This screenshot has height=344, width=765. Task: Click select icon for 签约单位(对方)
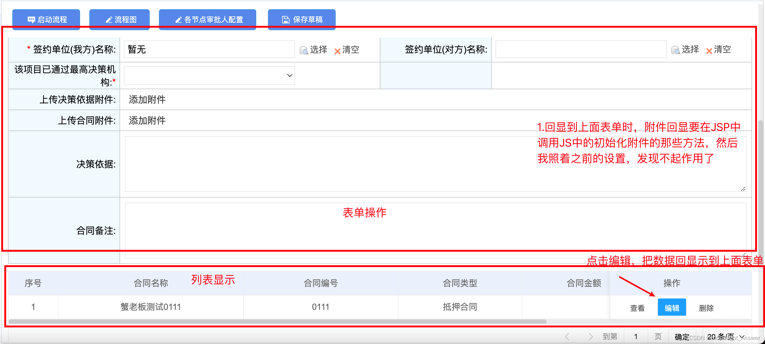click(676, 50)
